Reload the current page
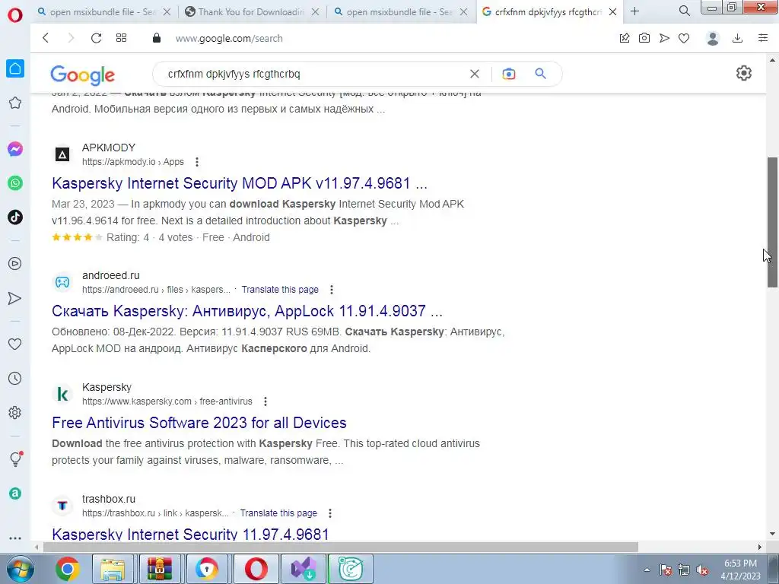The height and width of the screenshot is (584, 779). [96, 38]
